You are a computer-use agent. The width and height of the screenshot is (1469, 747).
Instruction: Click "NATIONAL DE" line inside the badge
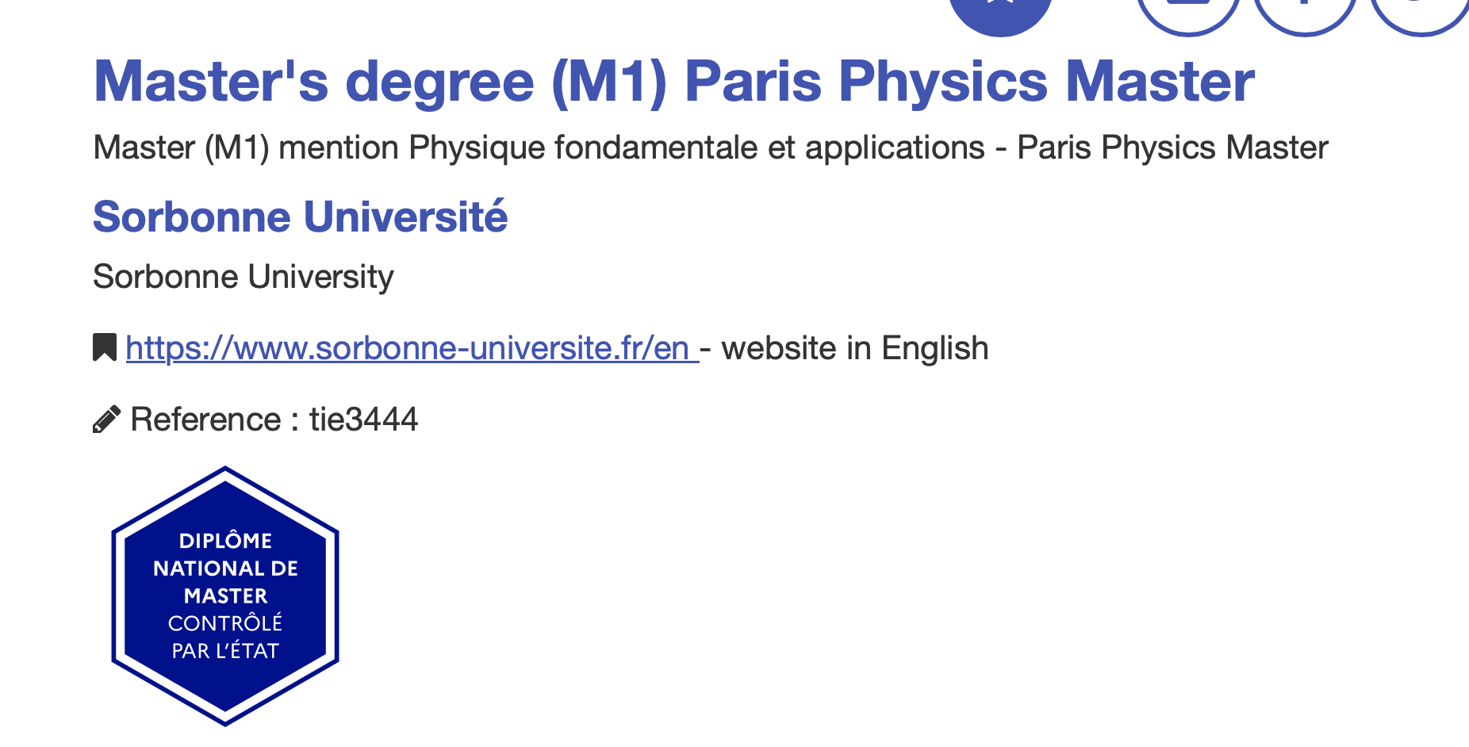225,569
